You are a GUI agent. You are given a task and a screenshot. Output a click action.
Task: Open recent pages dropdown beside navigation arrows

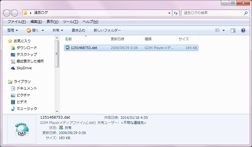[x=20, y=13]
